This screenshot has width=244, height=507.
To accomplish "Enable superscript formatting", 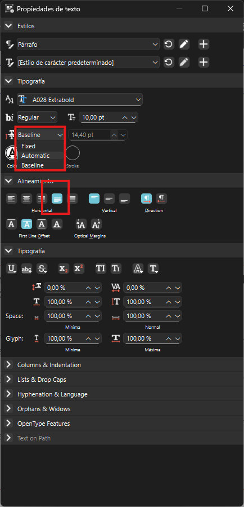I will pos(79,268).
